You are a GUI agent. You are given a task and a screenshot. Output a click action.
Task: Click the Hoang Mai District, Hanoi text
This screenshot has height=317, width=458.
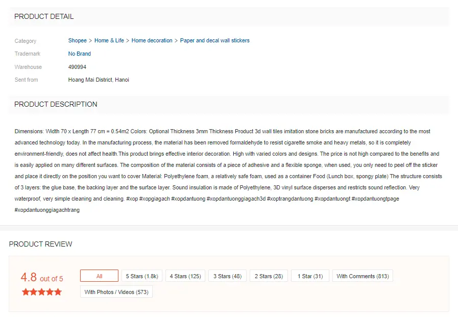[99, 80]
